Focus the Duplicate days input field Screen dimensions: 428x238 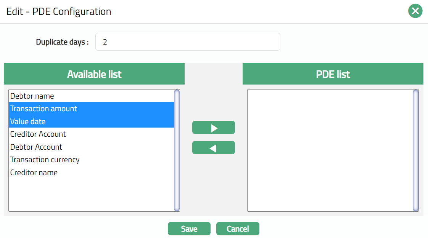188,42
